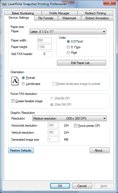Open the File Formats tab
This screenshot has height=193, width=118.
point(46,18)
